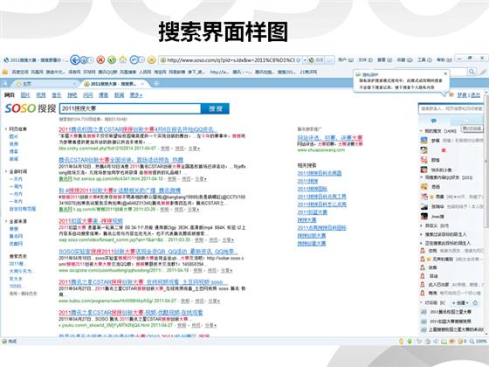Screen dimensions: 489x367
Task: Select the chat bubble tab in QQ panel
Action: pos(433,121)
